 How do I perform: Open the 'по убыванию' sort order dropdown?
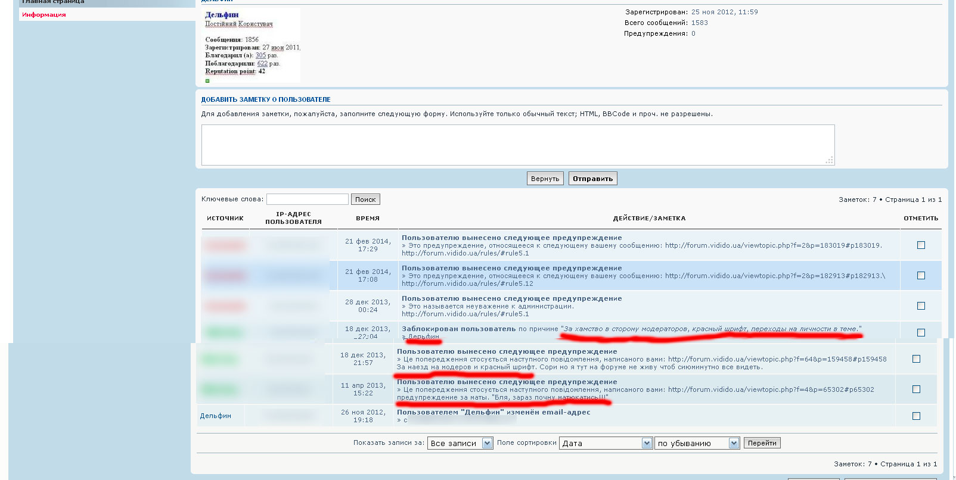(x=697, y=443)
